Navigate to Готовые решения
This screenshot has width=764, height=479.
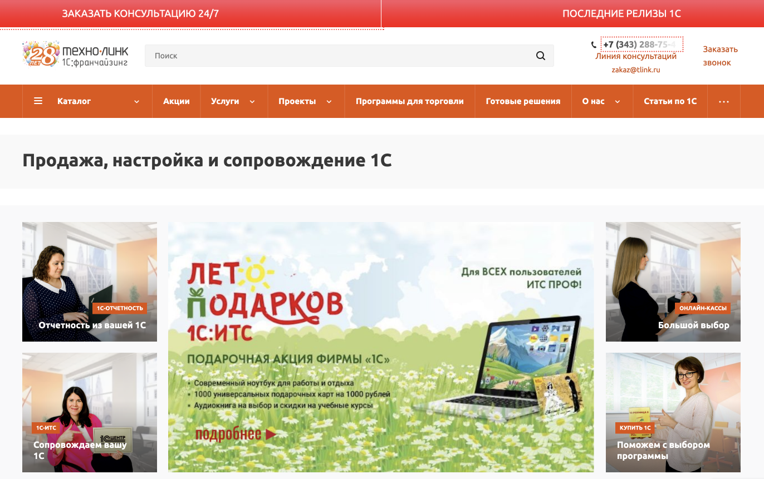(x=523, y=101)
